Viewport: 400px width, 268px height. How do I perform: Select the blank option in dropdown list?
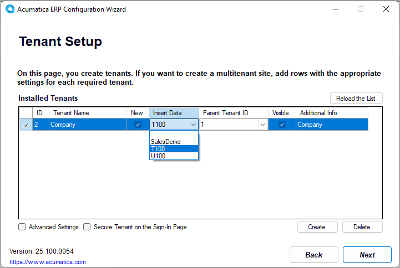[173, 135]
